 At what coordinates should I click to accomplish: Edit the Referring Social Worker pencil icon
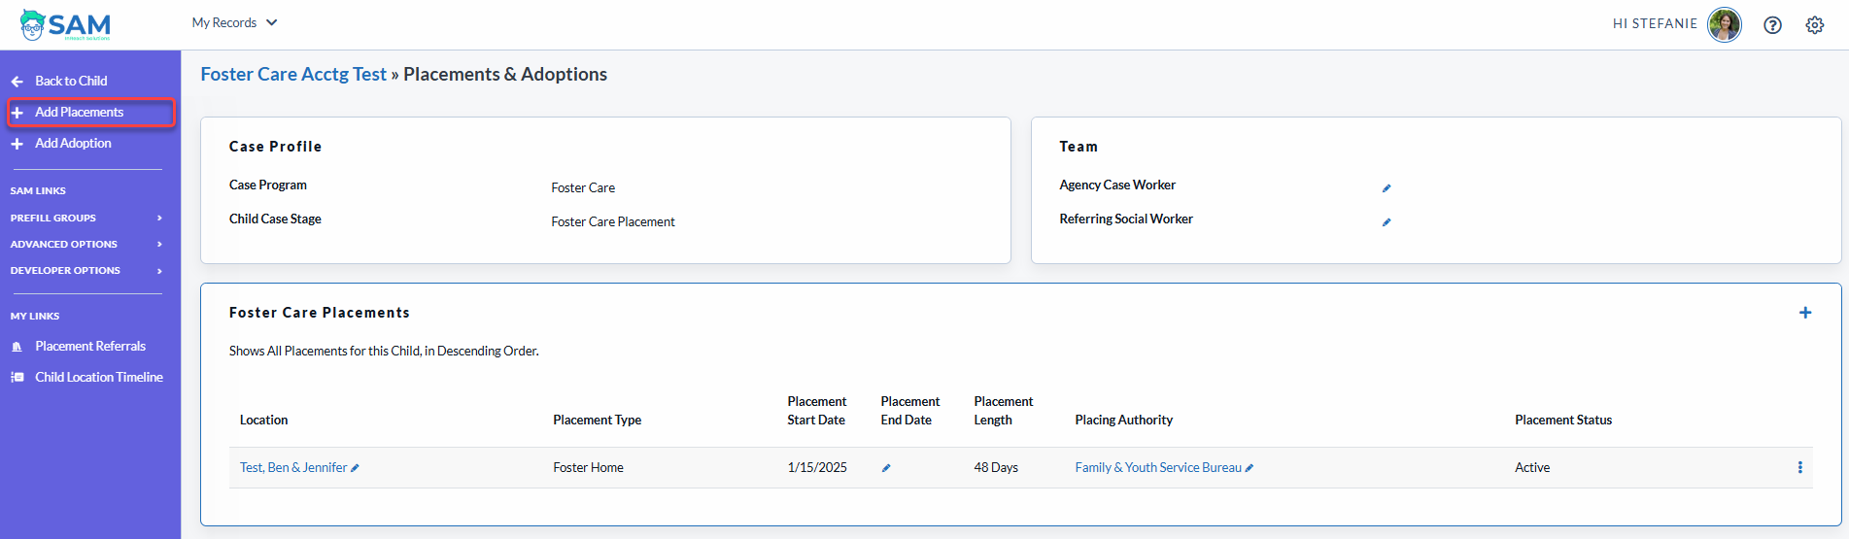[1387, 222]
